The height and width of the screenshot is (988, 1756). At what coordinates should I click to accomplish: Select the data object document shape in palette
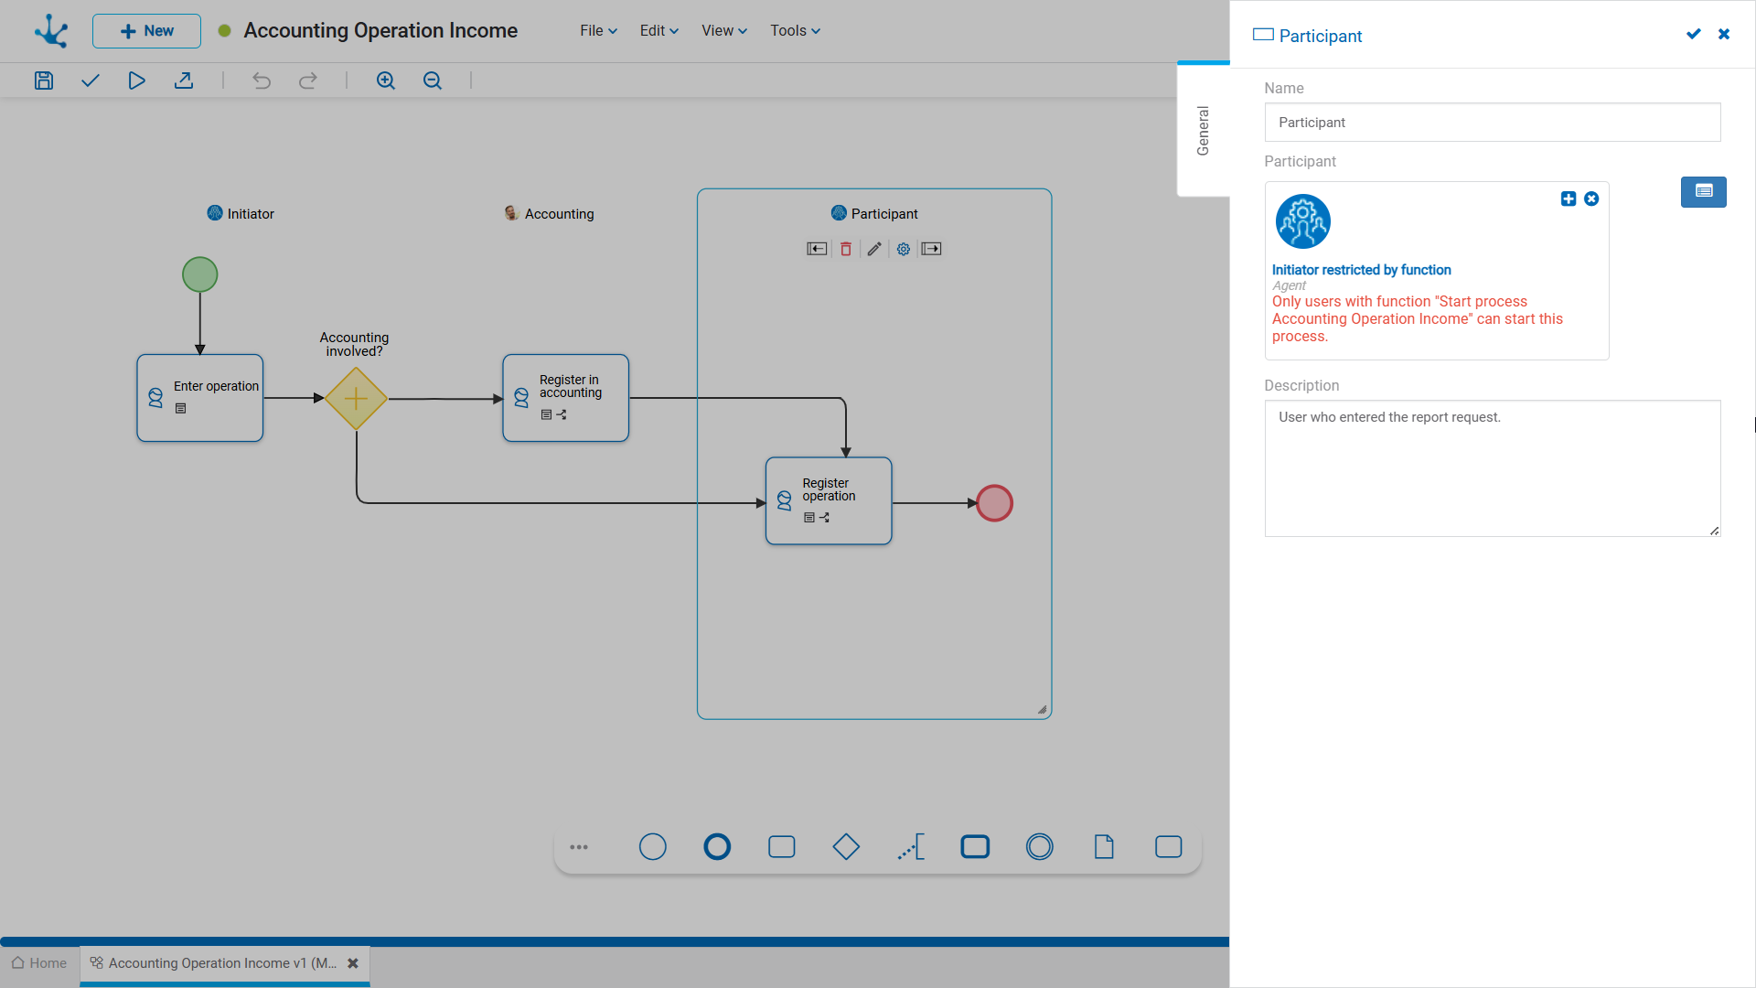[x=1104, y=847]
